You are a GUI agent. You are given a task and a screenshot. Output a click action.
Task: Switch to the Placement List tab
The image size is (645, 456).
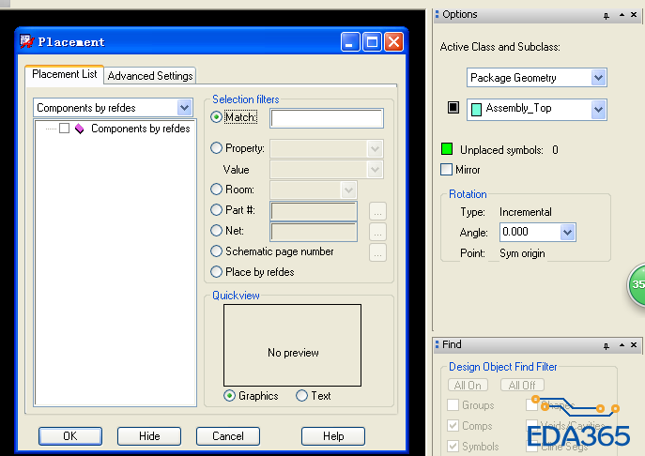point(64,74)
